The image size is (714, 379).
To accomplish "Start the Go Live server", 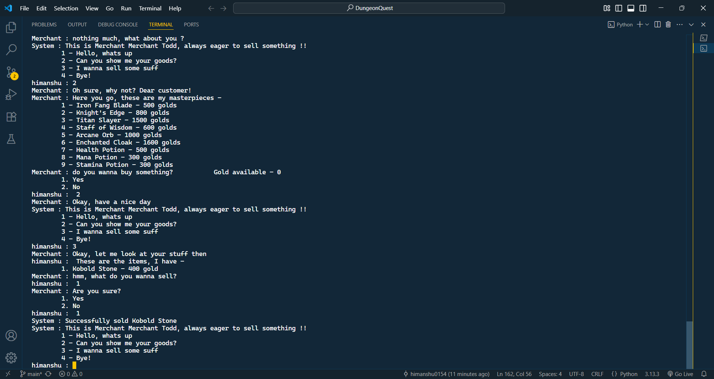I will [x=680, y=374].
